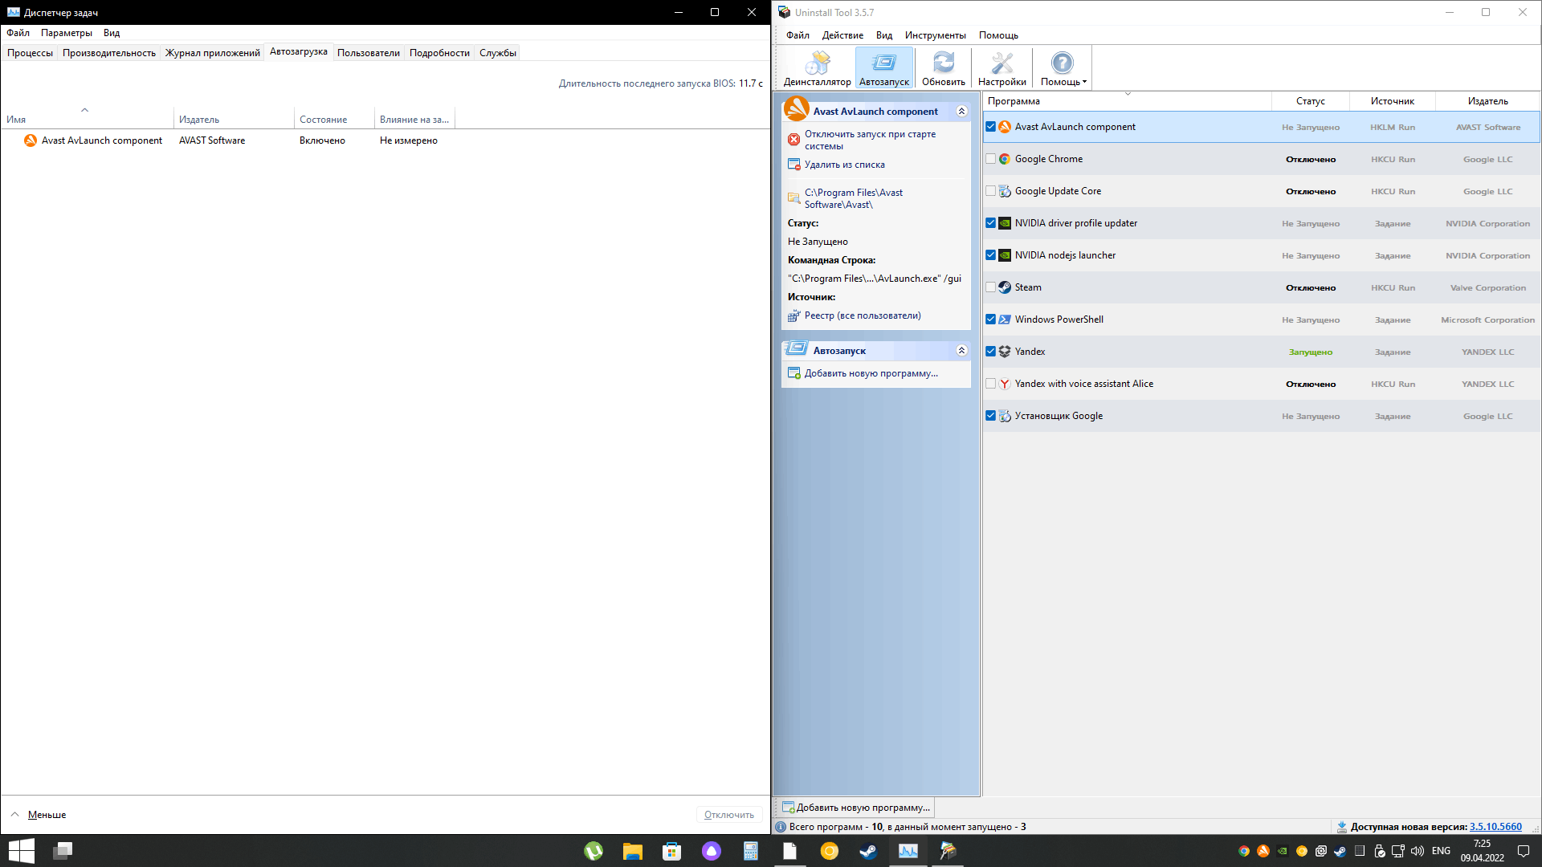Switch to the Производительность tab
This screenshot has height=867, width=1542.
click(109, 53)
